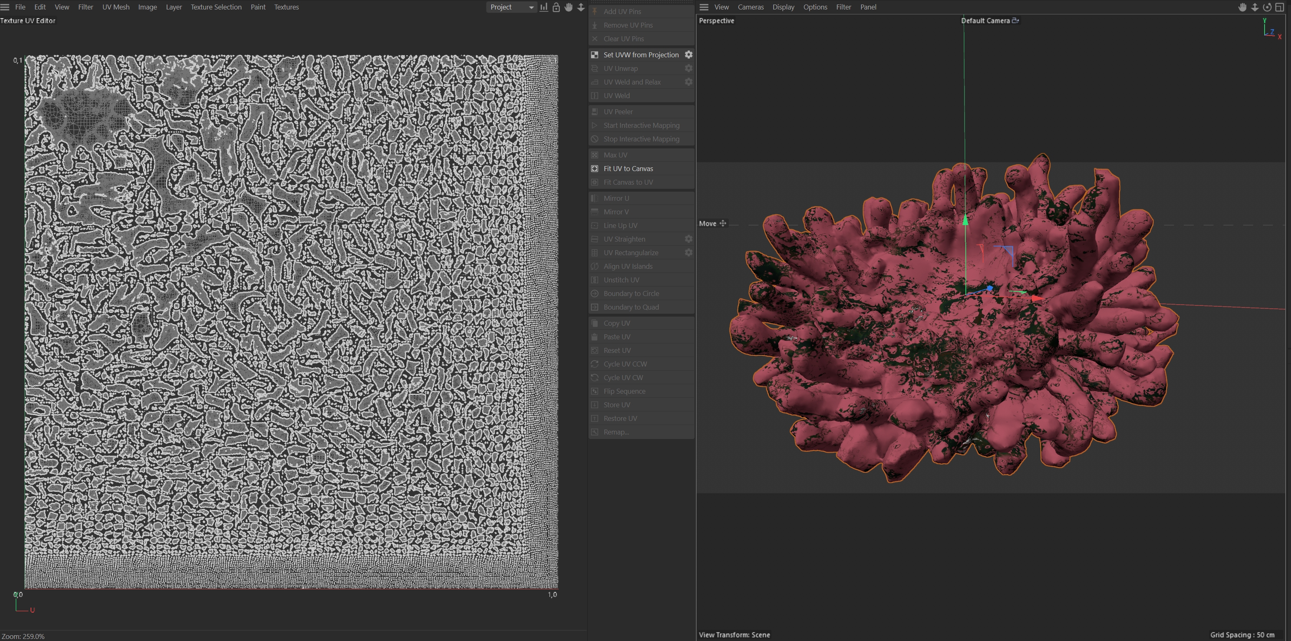
Task: Click the viewport orbit camera icon
Action: tap(1267, 7)
